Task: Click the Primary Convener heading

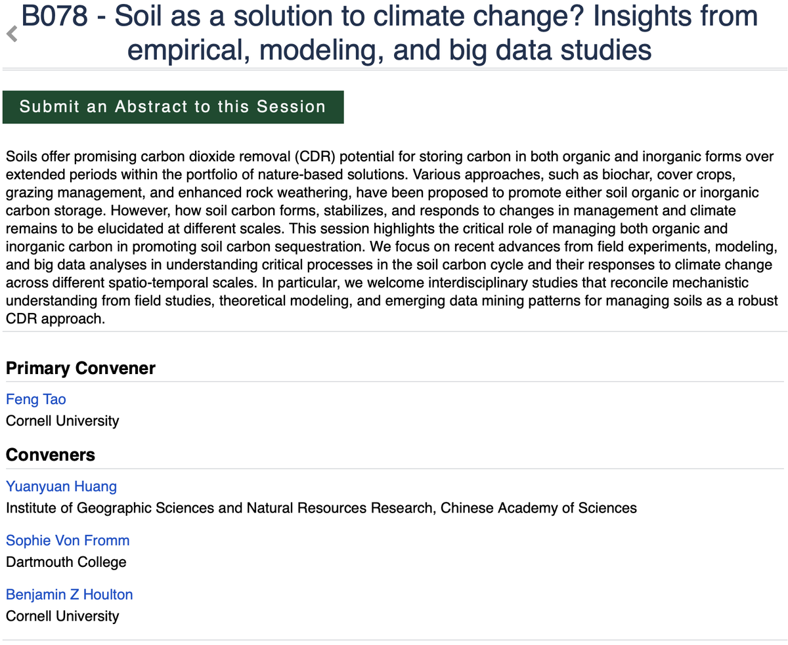Action: coord(81,368)
